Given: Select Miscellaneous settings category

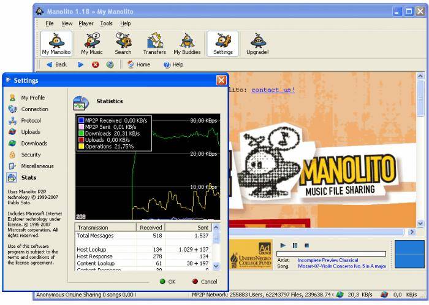Looking at the screenshot, I should [x=31, y=166].
